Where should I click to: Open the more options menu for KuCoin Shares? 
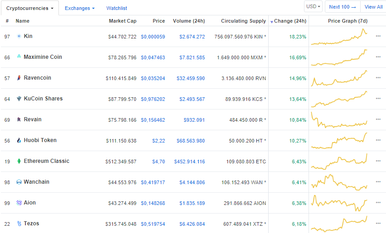pos(378,99)
